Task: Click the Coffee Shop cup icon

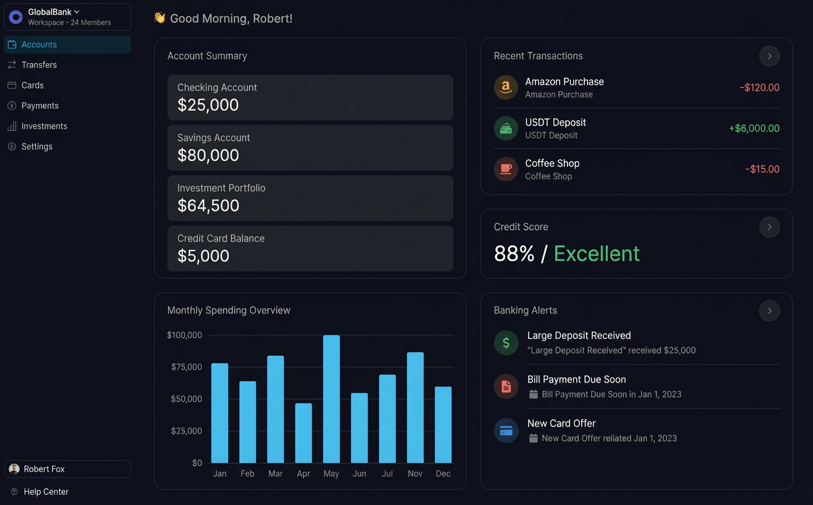Action: pyautogui.click(x=506, y=170)
